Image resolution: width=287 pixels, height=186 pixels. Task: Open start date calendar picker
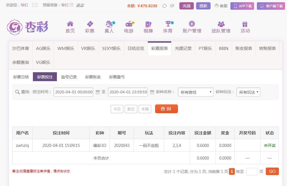(98, 92)
